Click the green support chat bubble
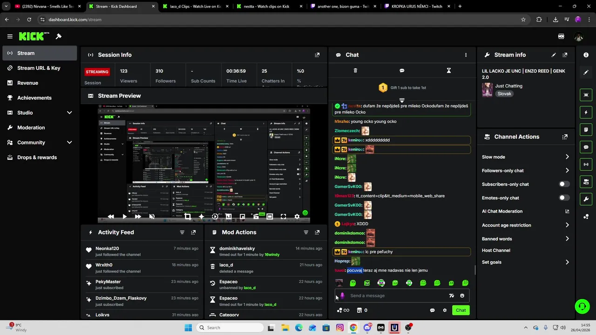 (582, 306)
